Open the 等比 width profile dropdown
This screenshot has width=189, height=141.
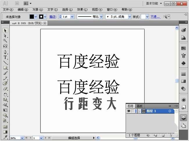click(x=101, y=17)
